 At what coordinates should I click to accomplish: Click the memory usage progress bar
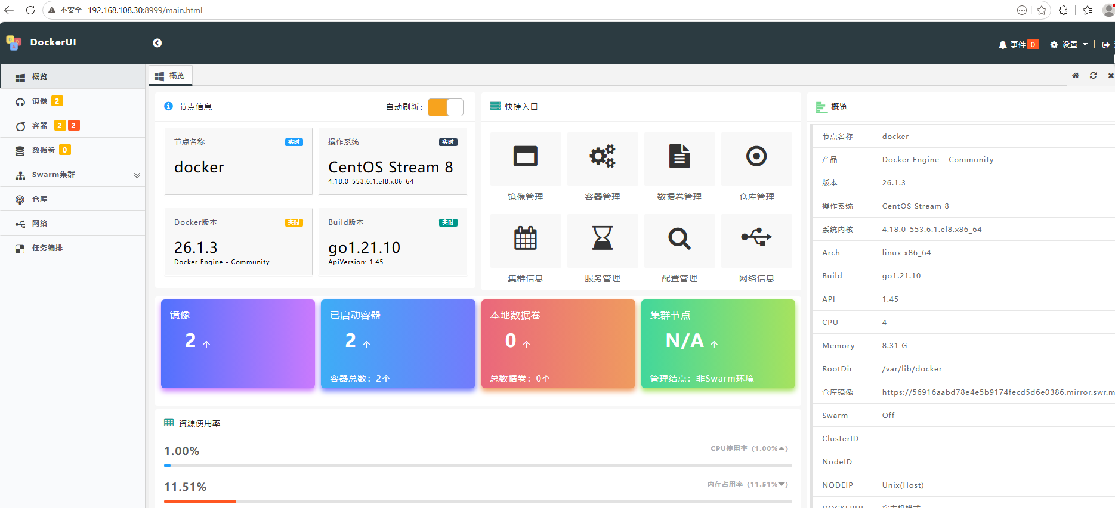pyautogui.click(x=478, y=501)
